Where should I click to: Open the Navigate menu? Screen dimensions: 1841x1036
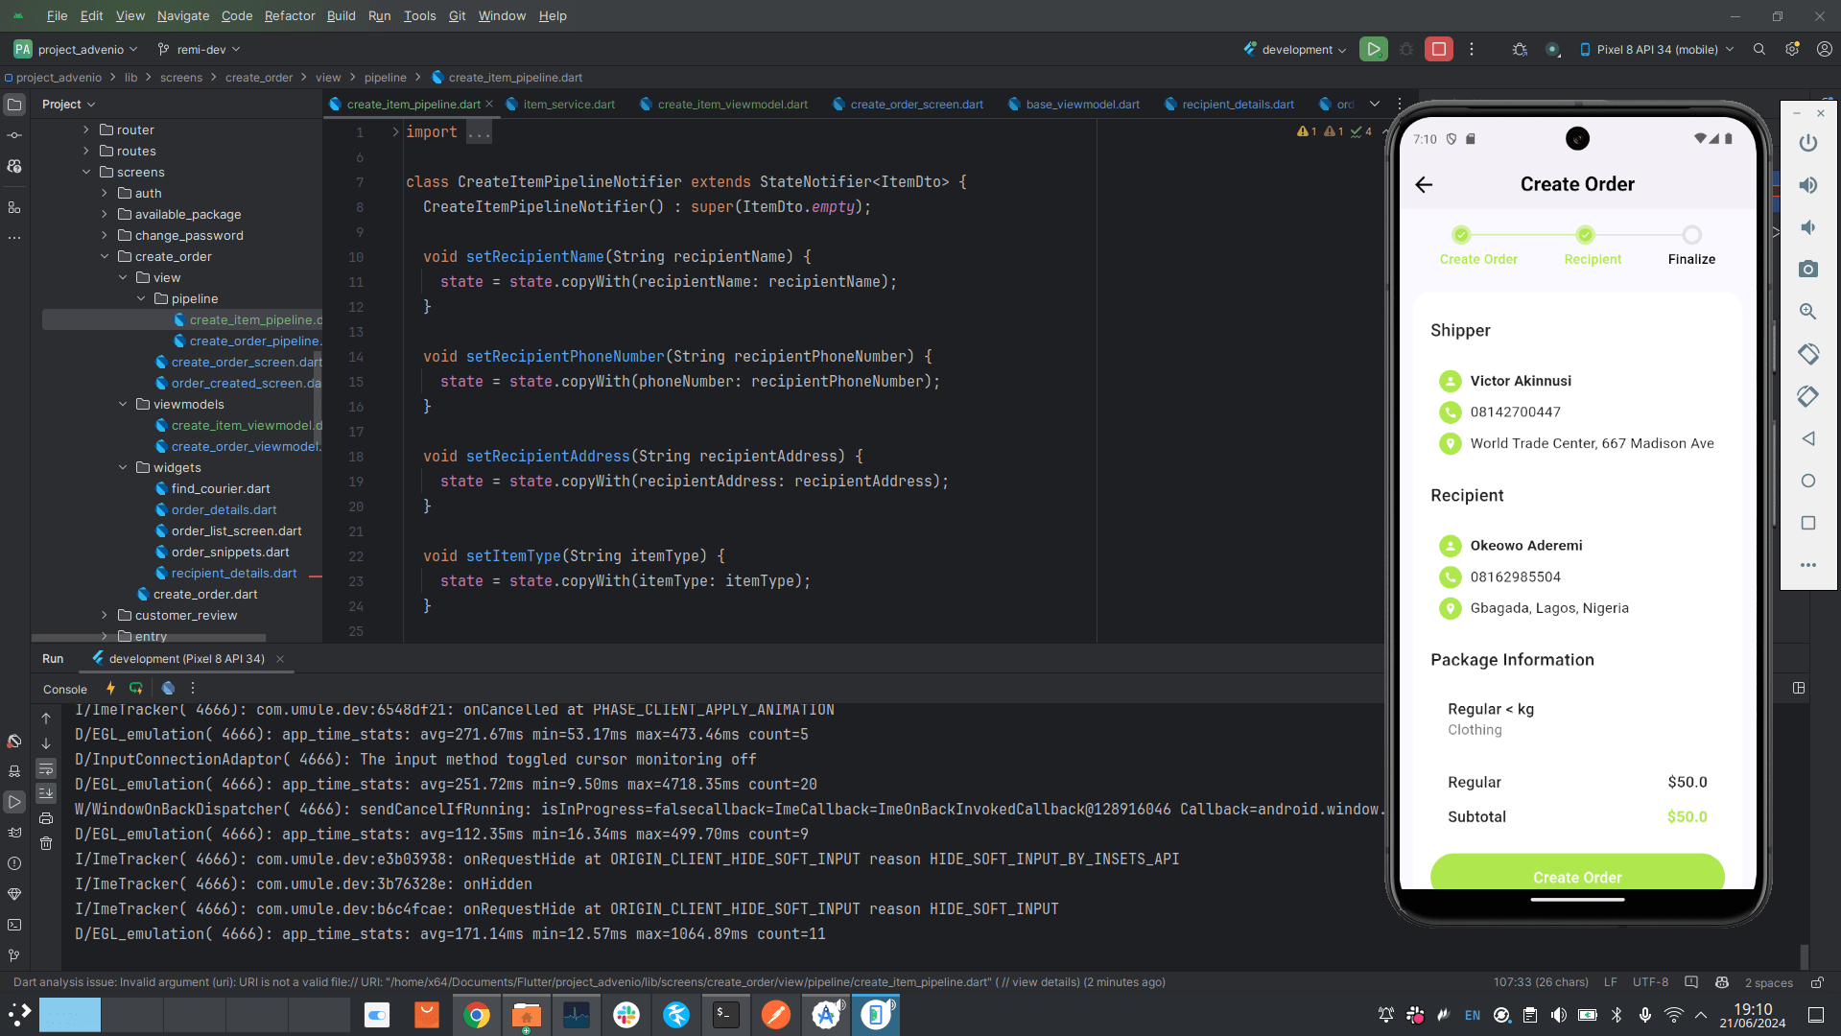pyautogui.click(x=183, y=15)
